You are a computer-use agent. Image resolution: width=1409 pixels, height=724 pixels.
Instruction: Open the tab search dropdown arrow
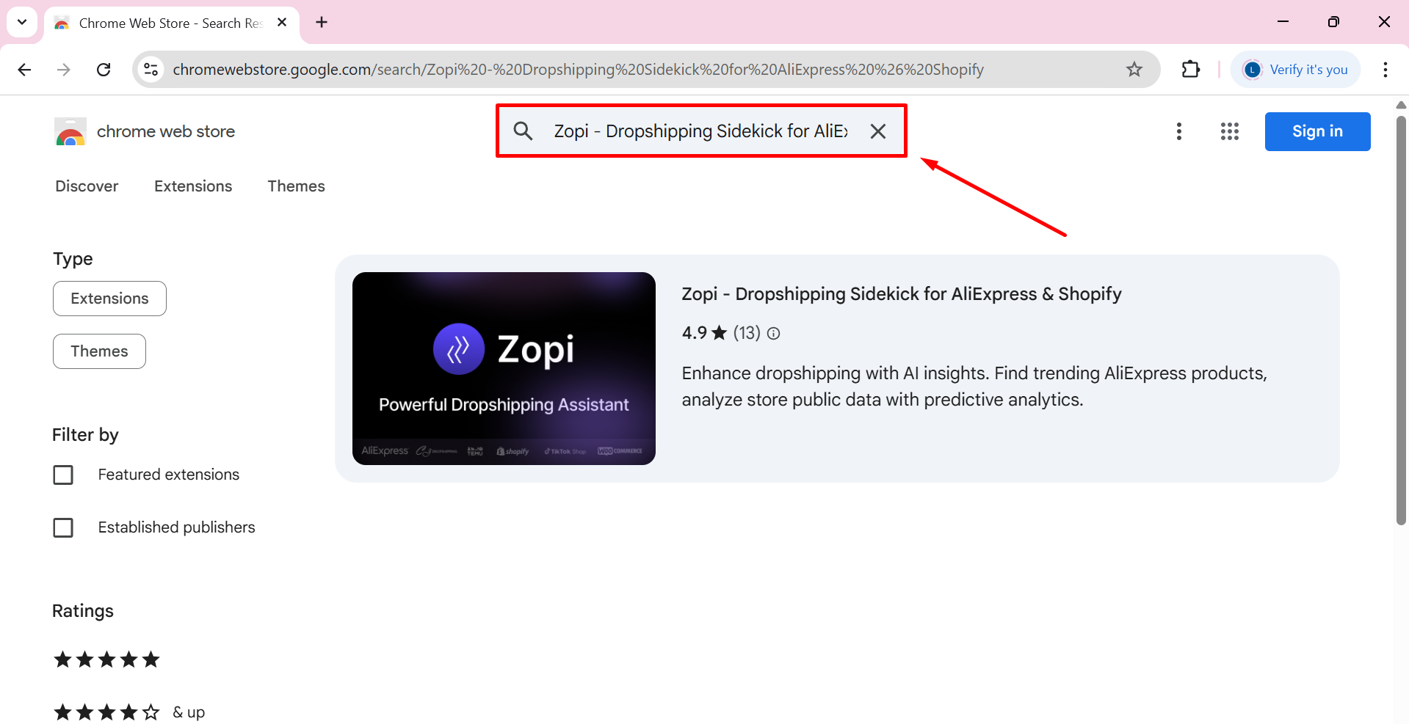click(22, 22)
